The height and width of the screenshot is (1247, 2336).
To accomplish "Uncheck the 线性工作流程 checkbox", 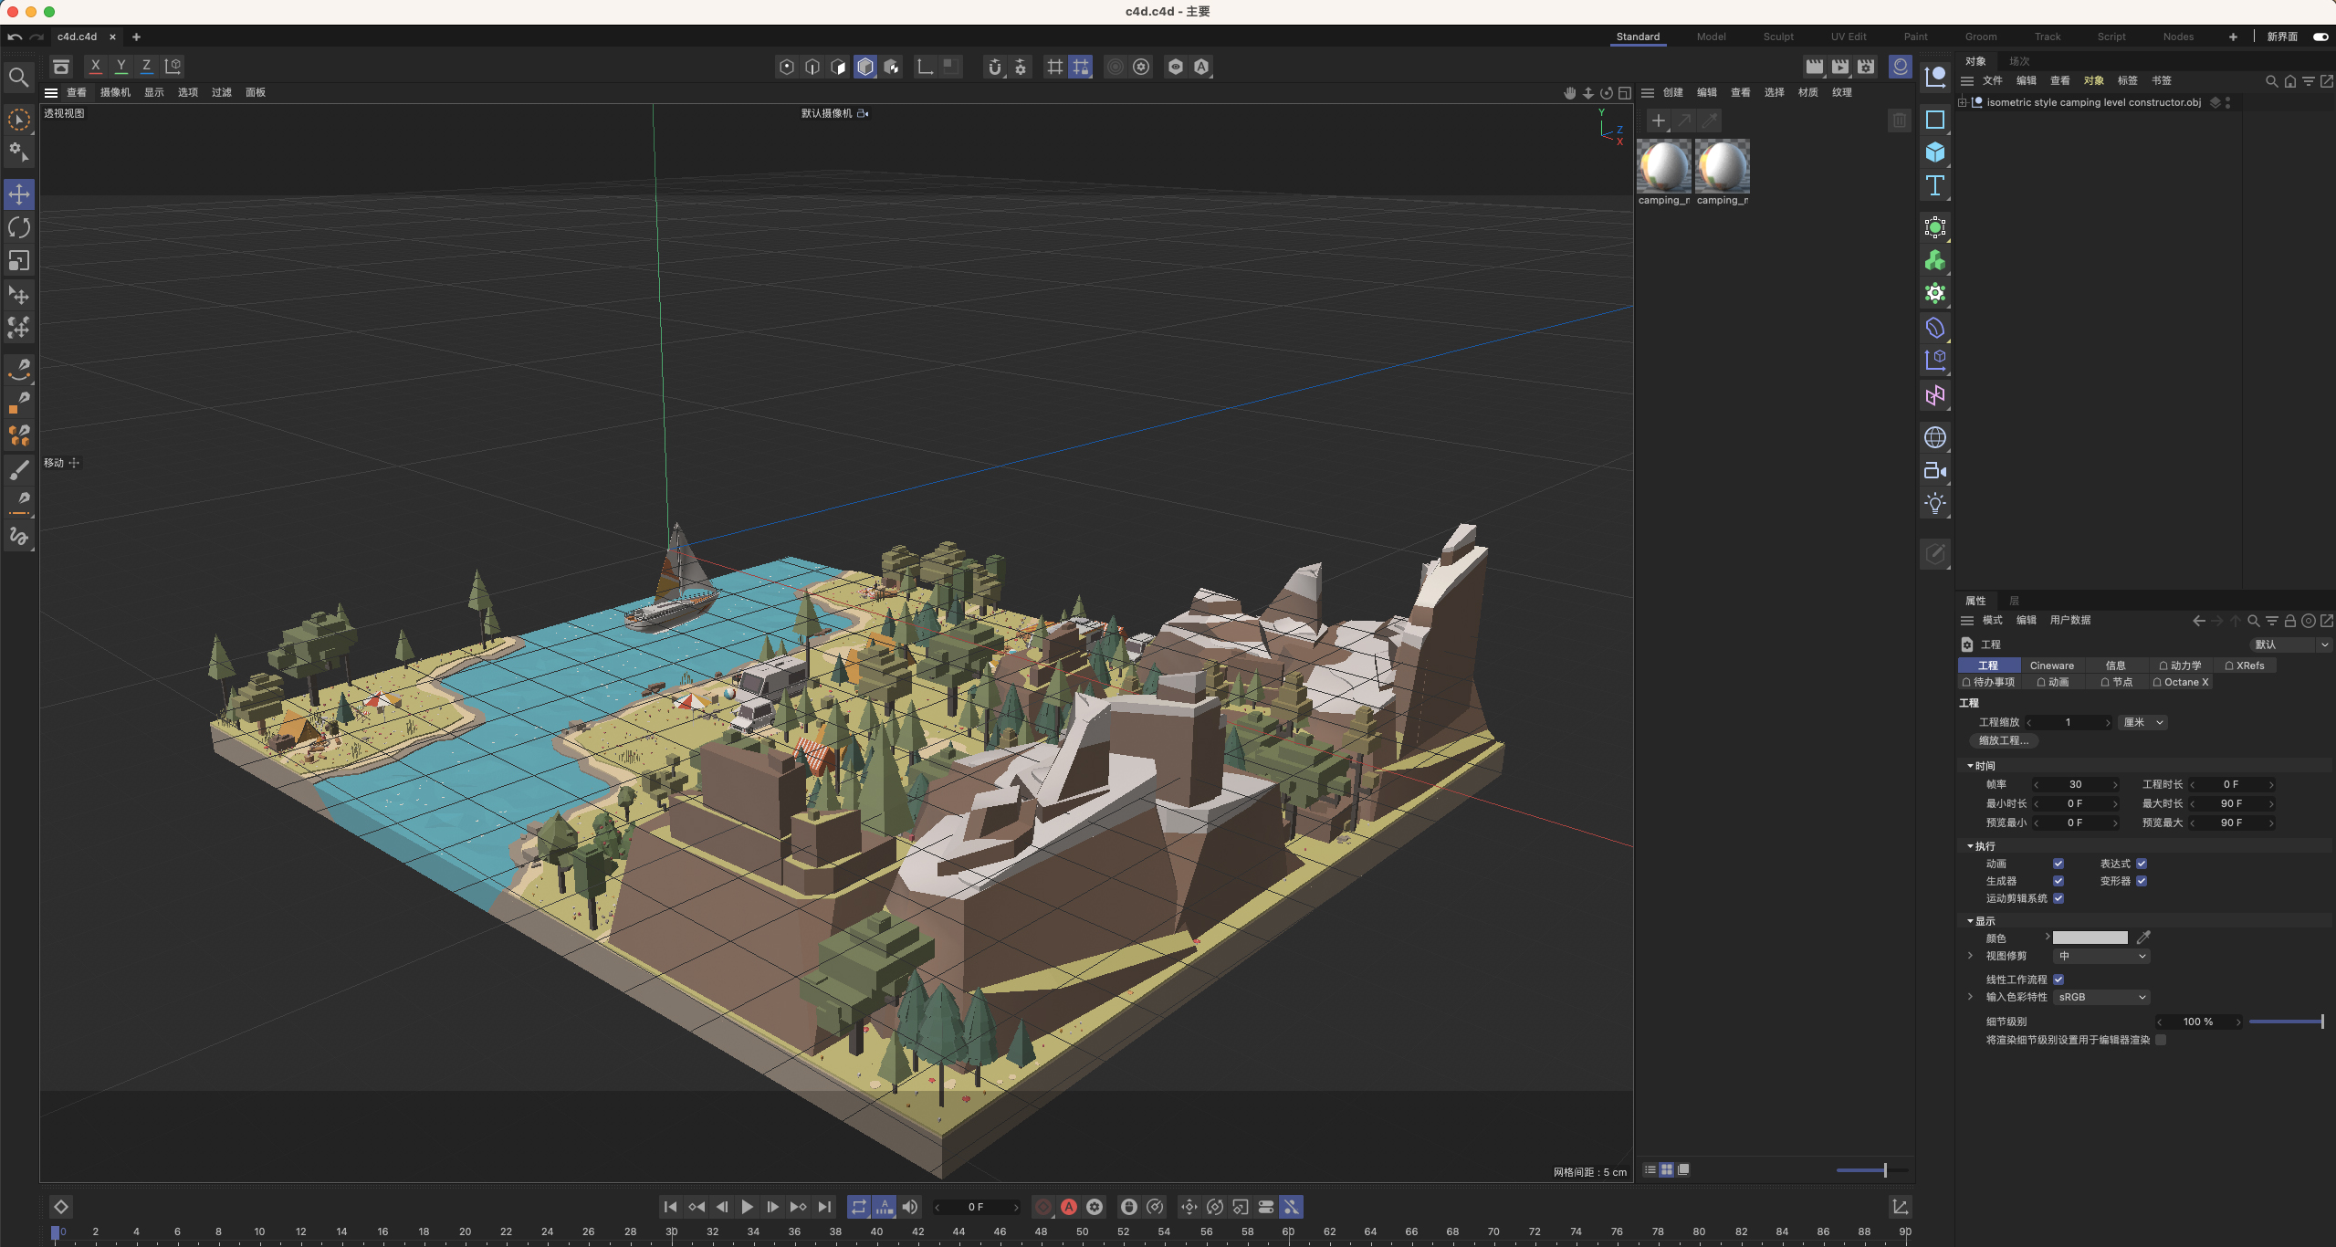I will coord(2059,979).
